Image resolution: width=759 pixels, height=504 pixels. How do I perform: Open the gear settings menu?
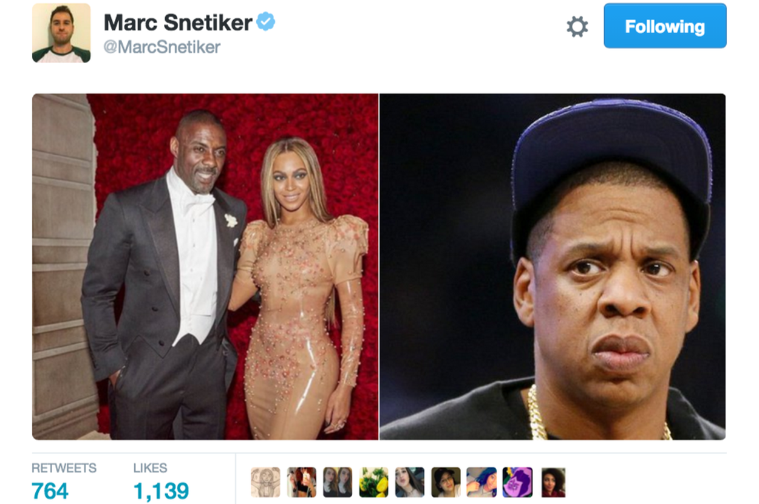pos(577,27)
